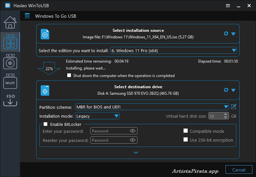This screenshot has width=256, height=177.
Task: Click the Enter your password field
Action: [109, 131]
